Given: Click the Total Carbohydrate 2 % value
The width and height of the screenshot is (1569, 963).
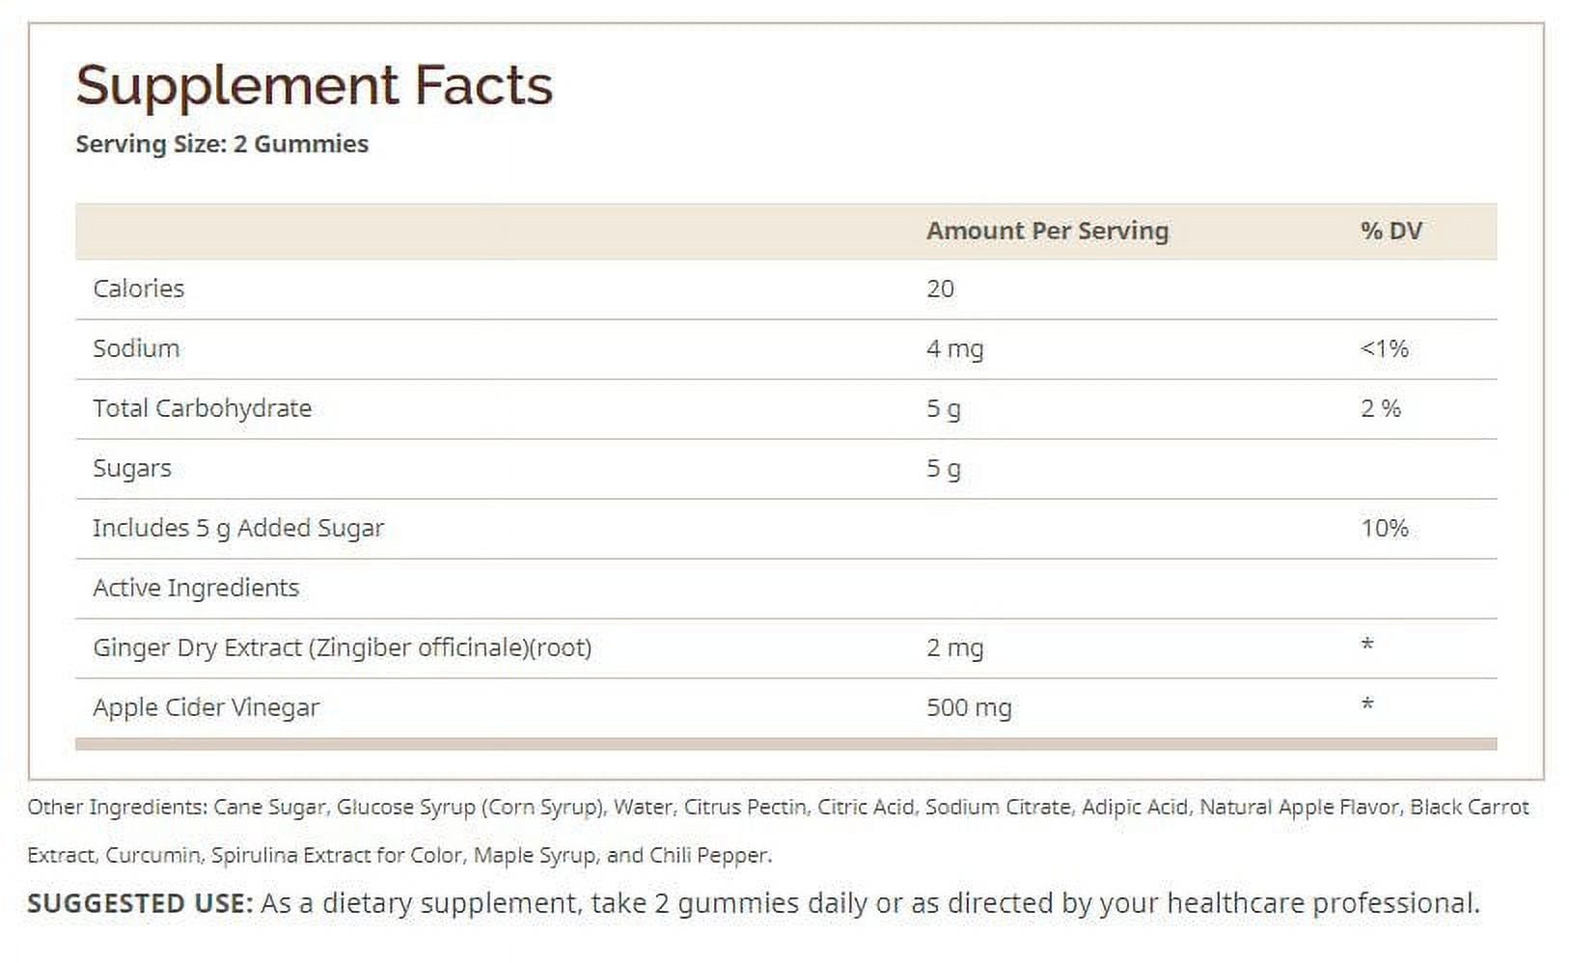Looking at the screenshot, I should point(1380,408).
